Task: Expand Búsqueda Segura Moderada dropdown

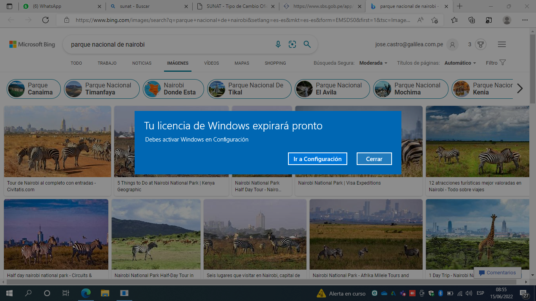Action: [x=373, y=63]
